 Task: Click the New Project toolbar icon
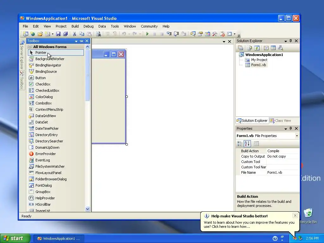click(26, 34)
